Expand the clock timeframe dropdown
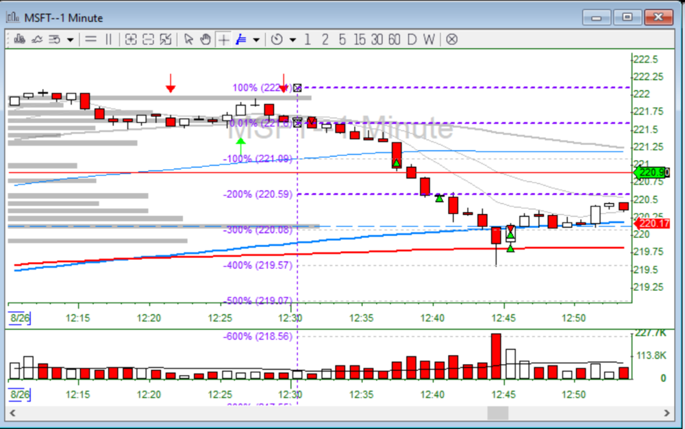The width and height of the screenshot is (685, 429). (x=292, y=39)
